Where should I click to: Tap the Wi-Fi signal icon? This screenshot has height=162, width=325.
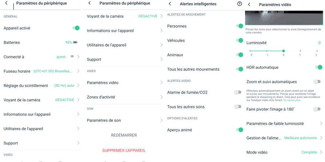pyautogui.click(x=72, y=57)
